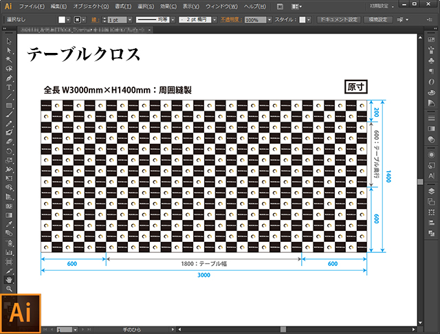Select the Hand tool
The width and height of the screenshot is (440, 334).
9,280
